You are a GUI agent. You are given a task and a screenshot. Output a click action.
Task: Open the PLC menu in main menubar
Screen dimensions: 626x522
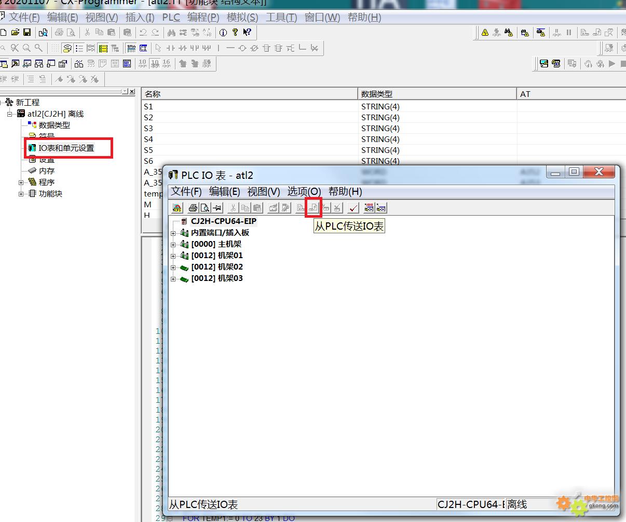(x=171, y=17)
